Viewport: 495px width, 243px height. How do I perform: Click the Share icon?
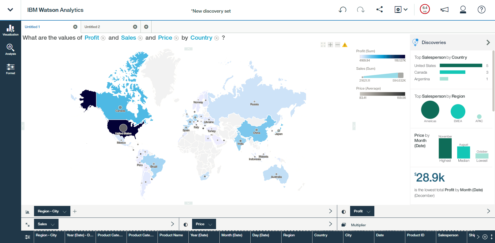tap(379, 10)
